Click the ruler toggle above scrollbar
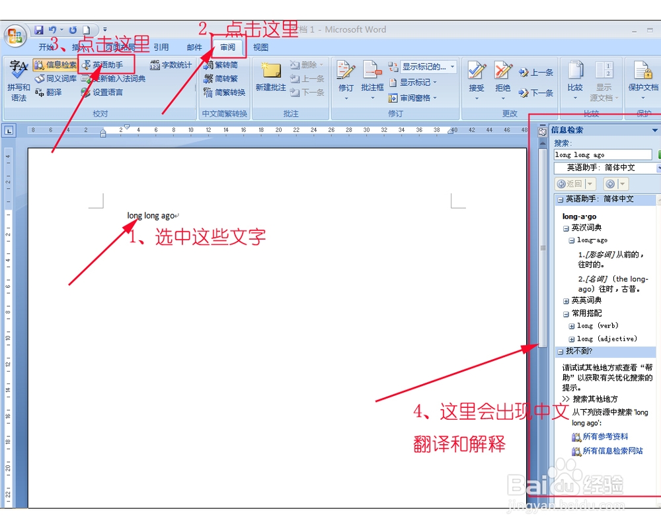661x528 pixels. click(x=543, y=132)
